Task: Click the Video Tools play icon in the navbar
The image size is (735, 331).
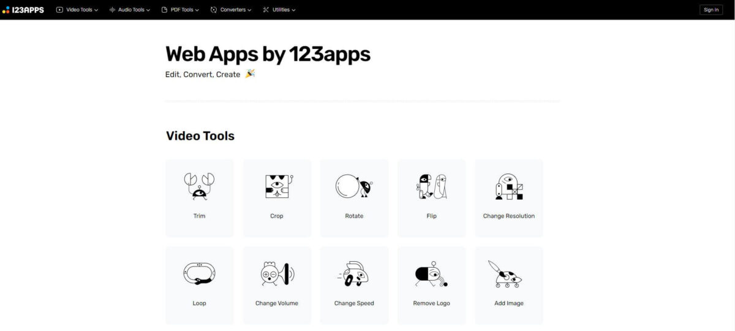Action: pos(59,10)
